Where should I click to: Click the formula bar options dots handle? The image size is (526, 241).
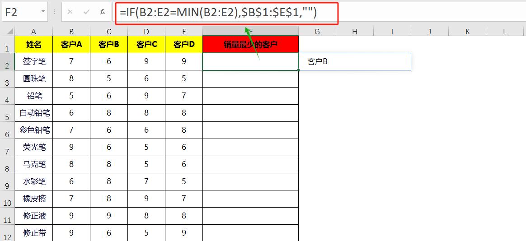55,12
